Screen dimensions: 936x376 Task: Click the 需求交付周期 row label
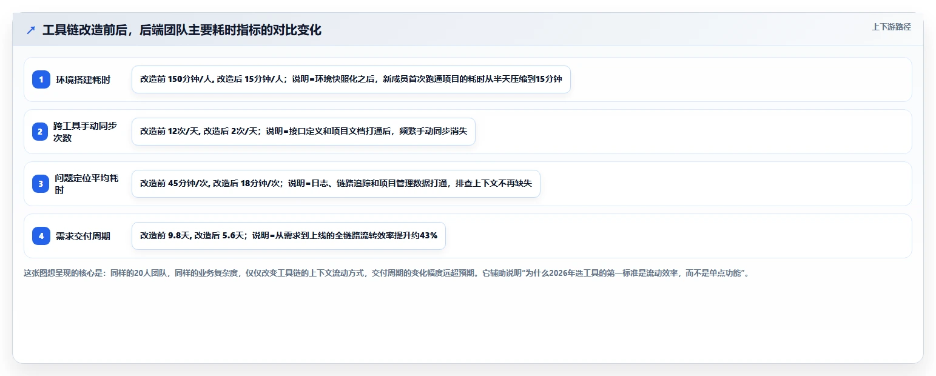pos(83,236)
